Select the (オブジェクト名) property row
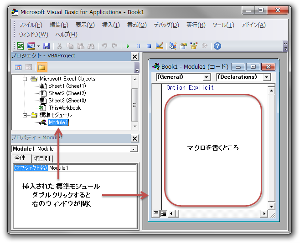This screenshot has height=243, width=300. pyautogui.click(x=31, y=168)
